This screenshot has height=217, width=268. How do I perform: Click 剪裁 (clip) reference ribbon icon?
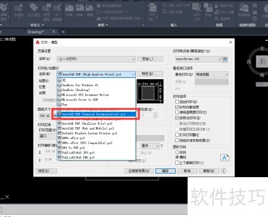(80, 10)
